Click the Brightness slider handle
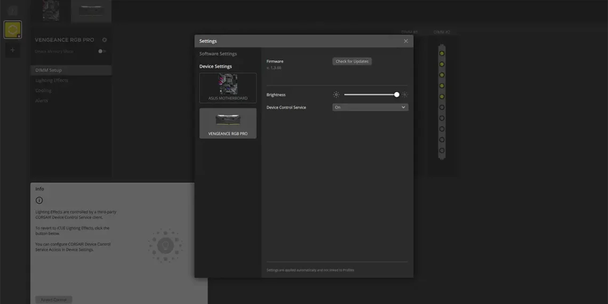608x304 pixels. tap(397, 94)
